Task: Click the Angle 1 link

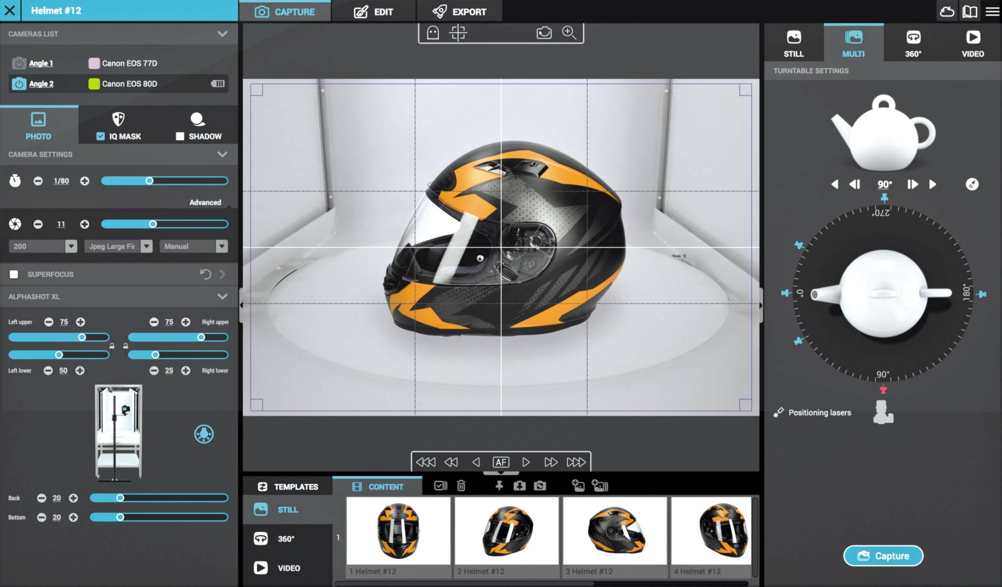Action: 41,63
